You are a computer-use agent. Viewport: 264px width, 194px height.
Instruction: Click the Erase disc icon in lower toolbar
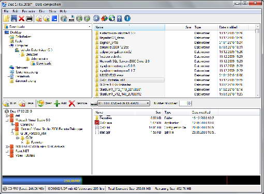(x=22, y=103)
